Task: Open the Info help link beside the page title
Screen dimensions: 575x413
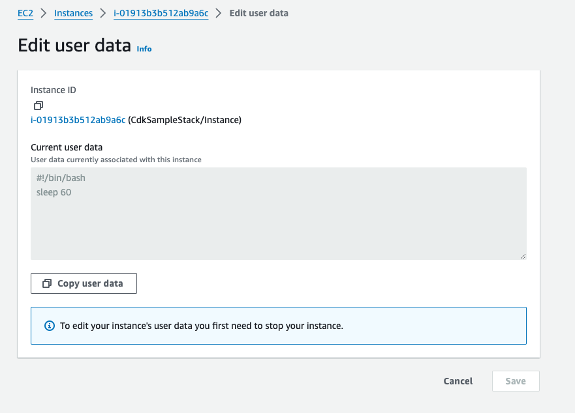Action: (x=144, y=48)
